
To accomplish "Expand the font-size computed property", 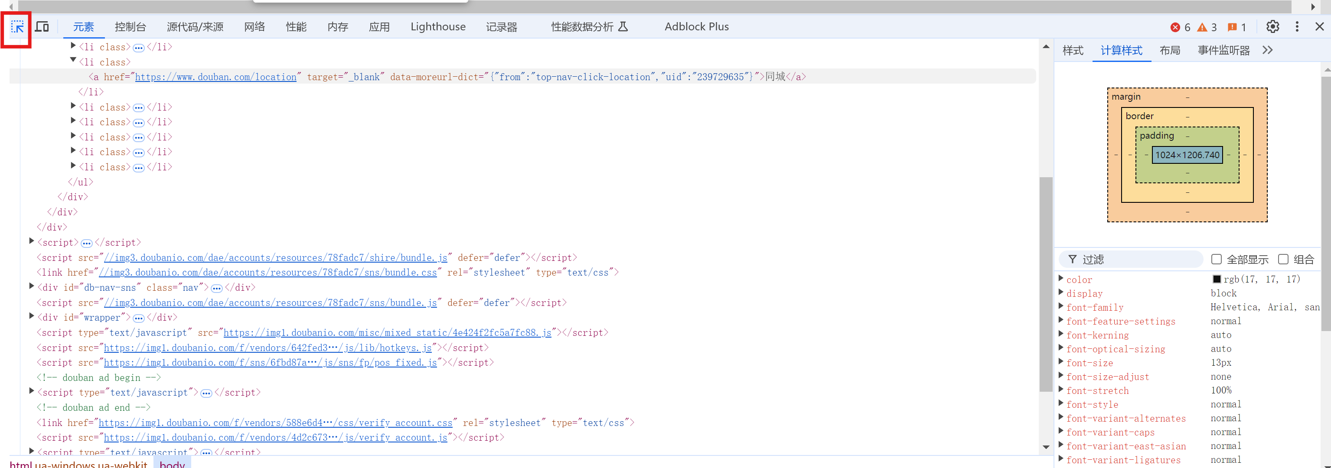I will tap(1061, 362).
